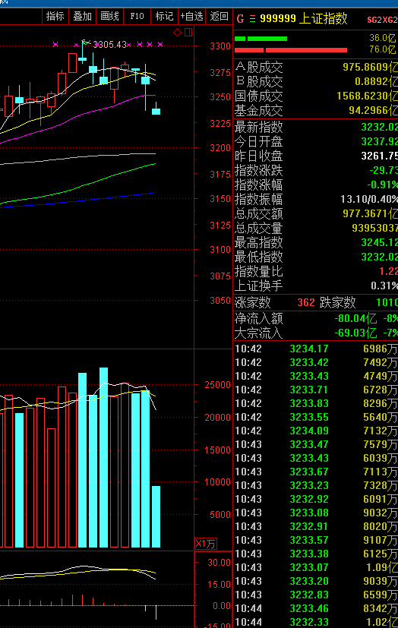Select the B股成交 row label
The width and height of the screenshot is (398, 628).
point(259,82)
